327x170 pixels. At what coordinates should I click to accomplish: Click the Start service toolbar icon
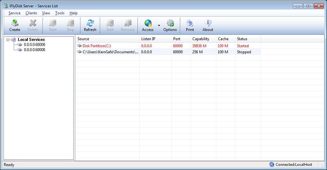pyautogui.click(x=53, y=25)
